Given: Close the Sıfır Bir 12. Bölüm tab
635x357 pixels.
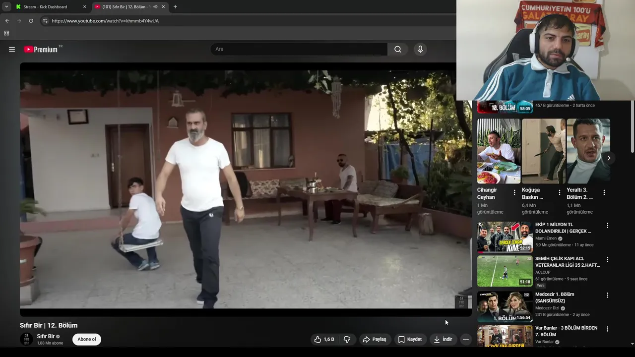Looking at the screenshot, I should (163, 6).
